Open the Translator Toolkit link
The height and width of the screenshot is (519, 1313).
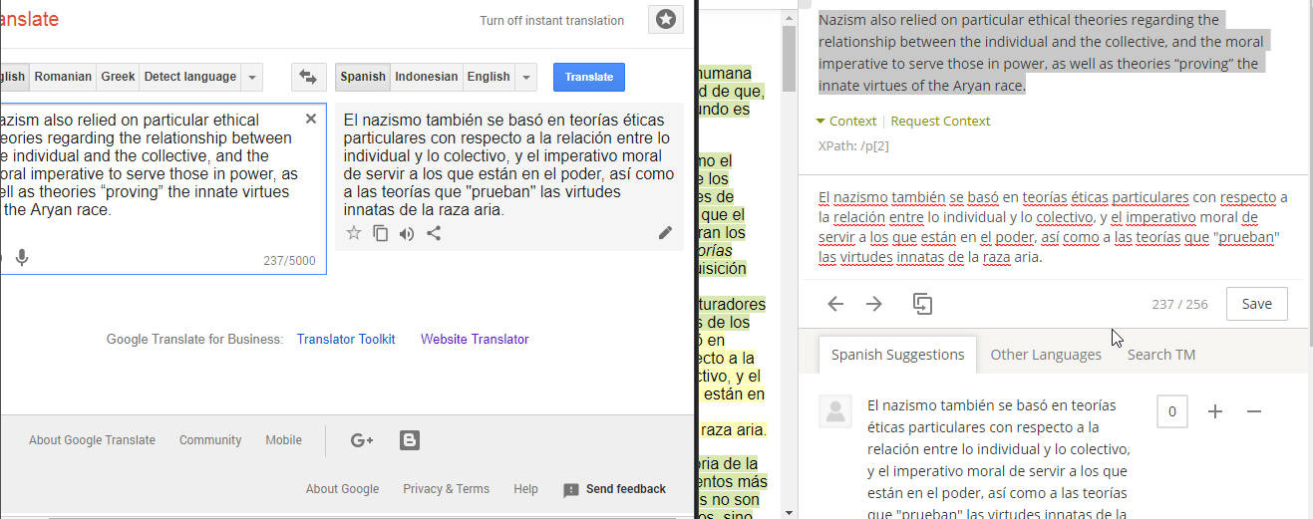tap(346, 340)
